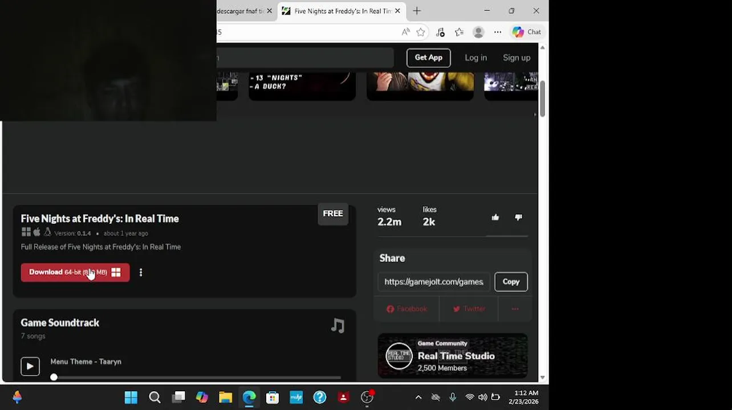Open Edge Settings and more menu
Screen dimensions: 732x410
pos(498,32)
